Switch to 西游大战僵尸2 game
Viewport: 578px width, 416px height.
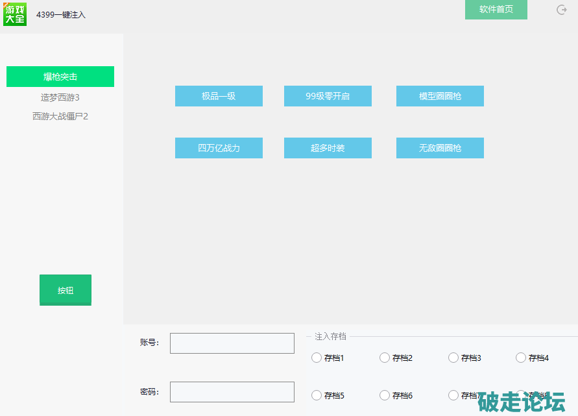[60, 116]
